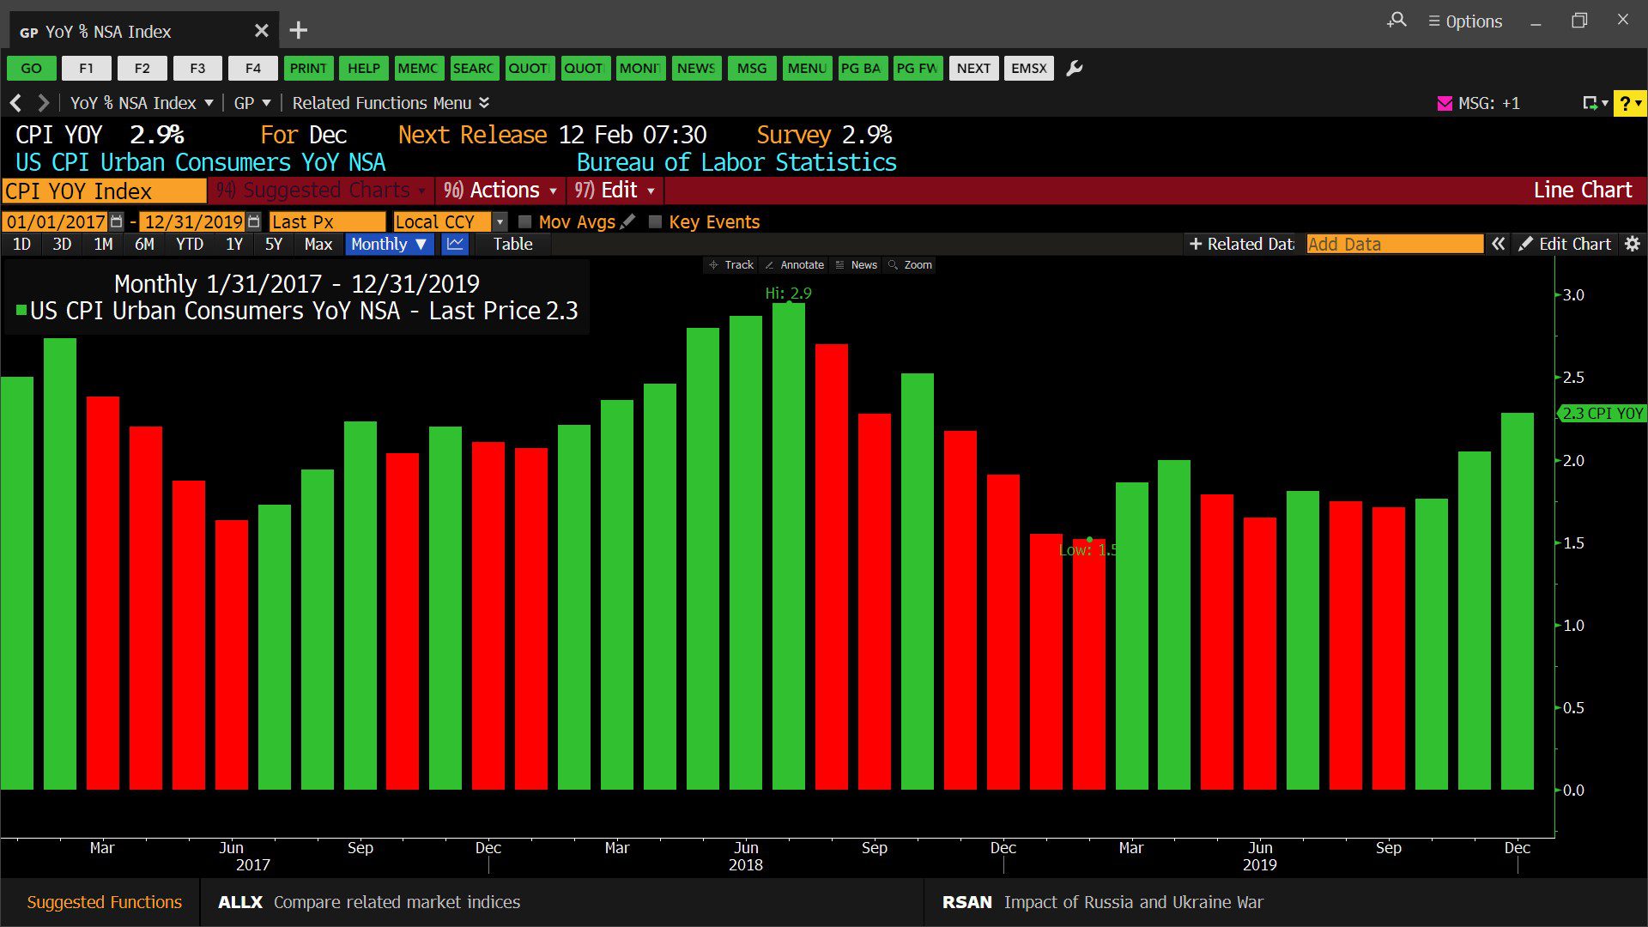Image resolution: width=1648 pixels, height=927 pixels.
Task: Toggle the Key Events checkbox
Action: [x=655, y=222]
